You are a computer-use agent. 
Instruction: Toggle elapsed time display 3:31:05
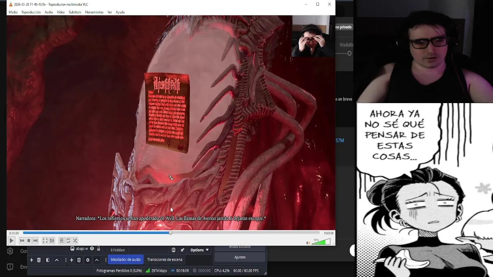(14, 233)
